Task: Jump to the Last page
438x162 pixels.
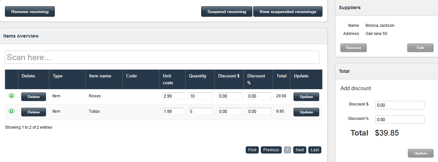Action: (x=314, y=150)
